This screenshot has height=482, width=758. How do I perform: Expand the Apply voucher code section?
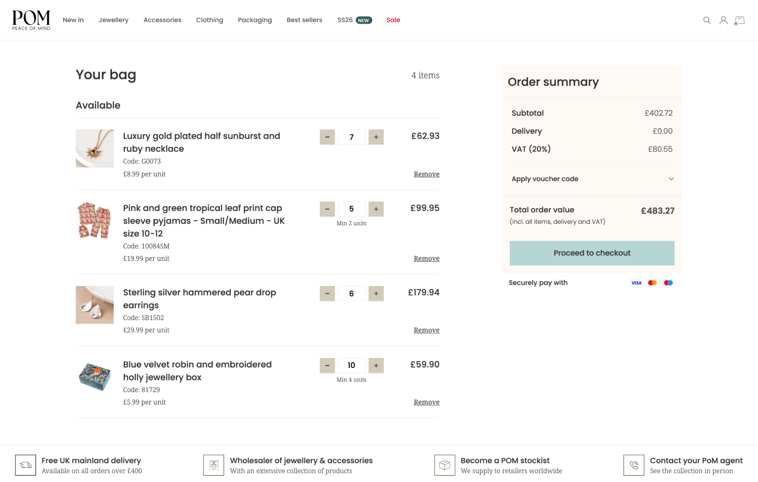[x=592, y=179]
